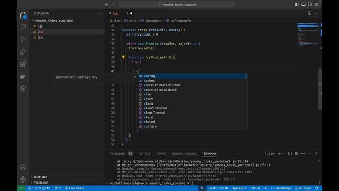Select the cancelAnimationFrame suggestion
This screenshot has width=339, height=191.
(193, 85)
